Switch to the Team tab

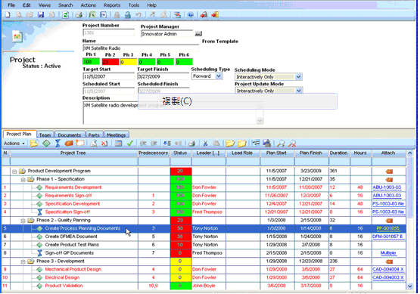tap(45, 135)
